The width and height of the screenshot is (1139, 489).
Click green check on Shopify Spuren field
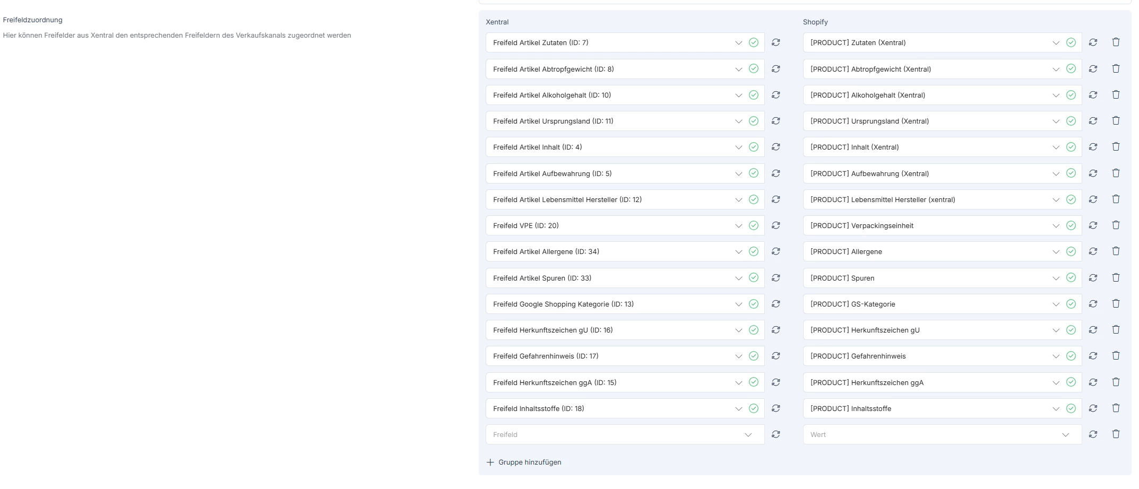pos(1071,278)
